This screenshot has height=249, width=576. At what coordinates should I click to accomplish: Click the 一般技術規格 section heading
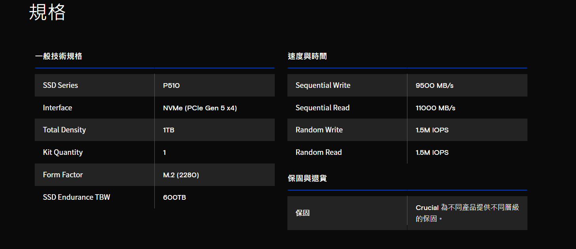click(58, 56)
